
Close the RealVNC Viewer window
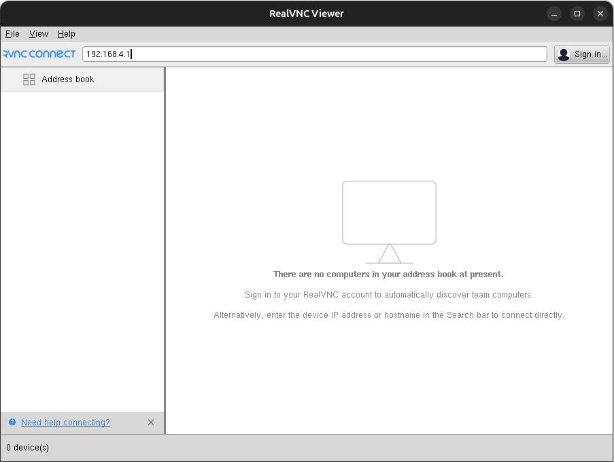tap(600, 14)
